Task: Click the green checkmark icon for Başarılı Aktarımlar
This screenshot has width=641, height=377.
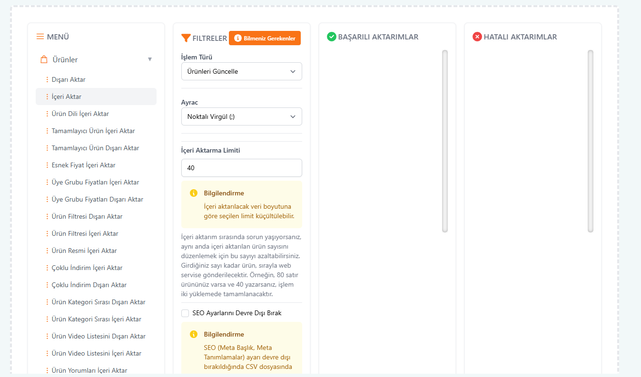Action: 332,37
